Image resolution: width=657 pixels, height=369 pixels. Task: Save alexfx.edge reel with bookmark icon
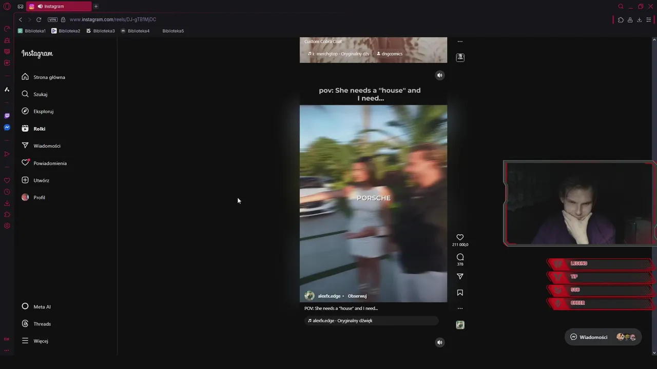click(x=460, y=293)
